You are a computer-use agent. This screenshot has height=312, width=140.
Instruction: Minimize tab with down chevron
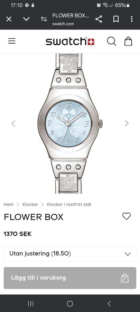pos(26,19)
